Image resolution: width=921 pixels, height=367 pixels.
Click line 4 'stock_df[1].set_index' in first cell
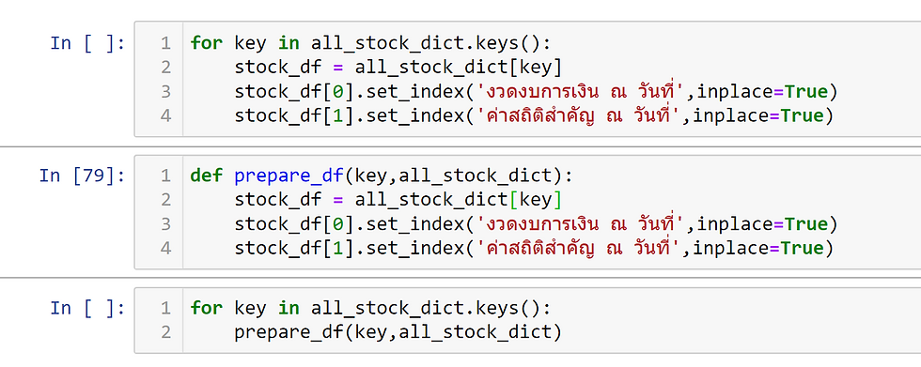point(534,116)
